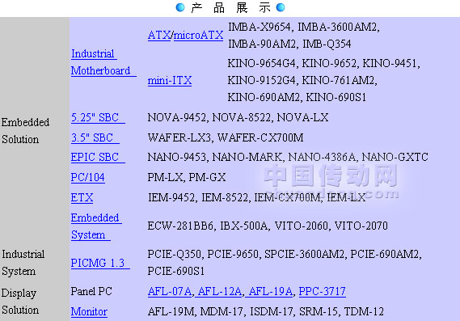Click the Industrial Motherboard link
460x321 pixels.
103,62
